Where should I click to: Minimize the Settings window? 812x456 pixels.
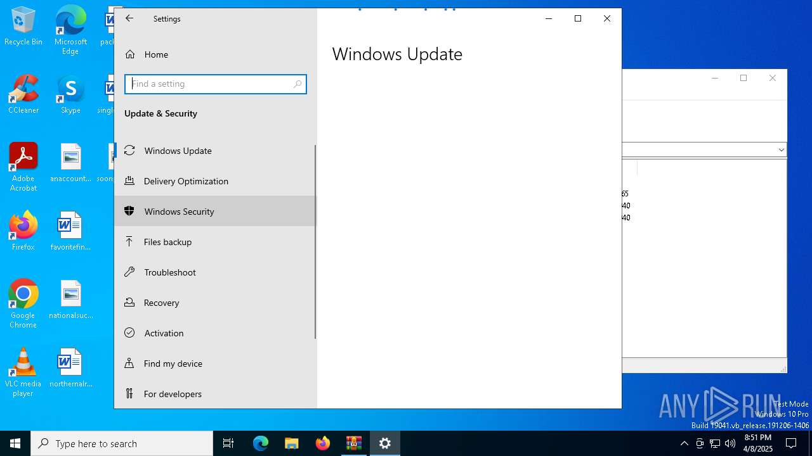pyautogui.click(x=549, y=18)
